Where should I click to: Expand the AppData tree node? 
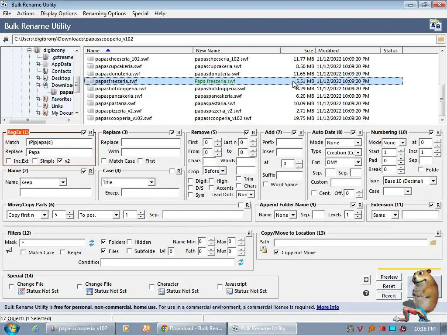click(x=38, y=65)
